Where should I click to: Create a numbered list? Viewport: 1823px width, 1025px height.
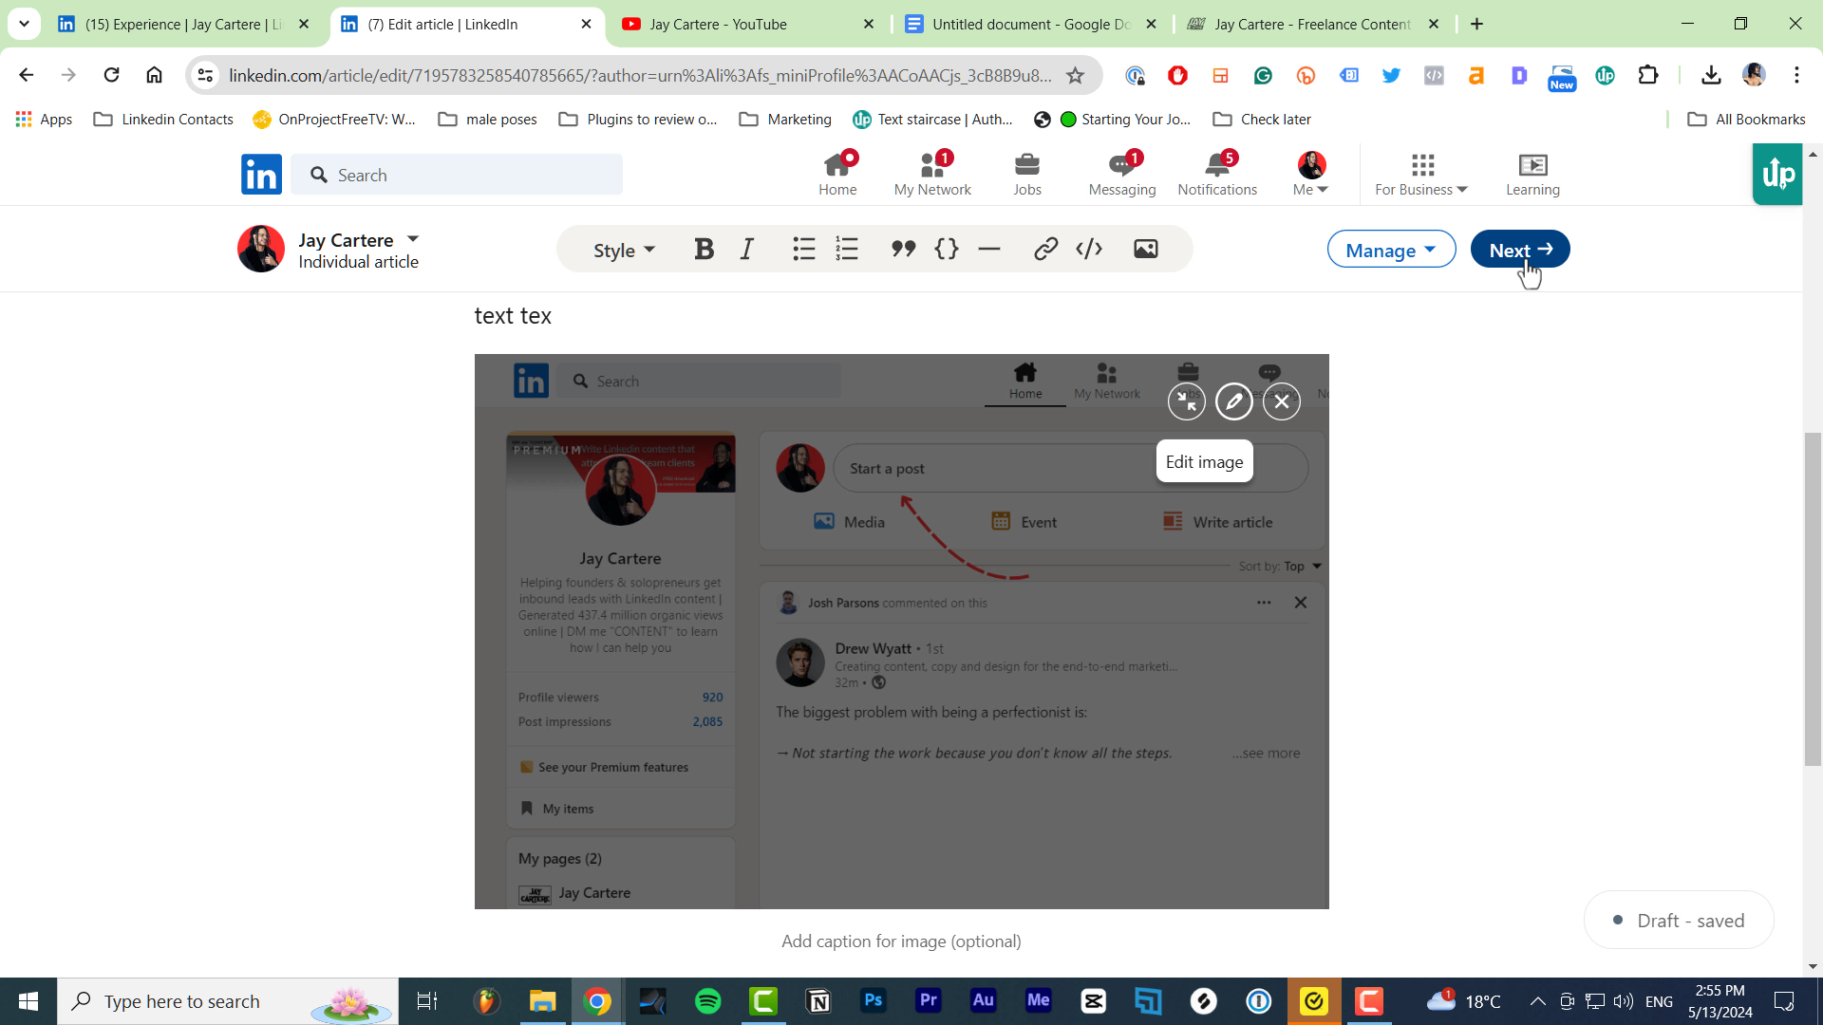point(846,249)
